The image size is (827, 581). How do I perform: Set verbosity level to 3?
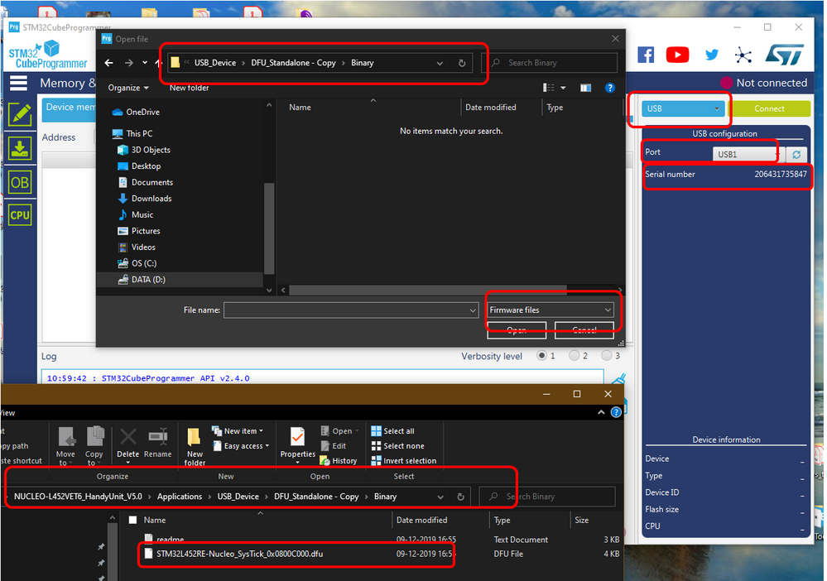[607, 356]
